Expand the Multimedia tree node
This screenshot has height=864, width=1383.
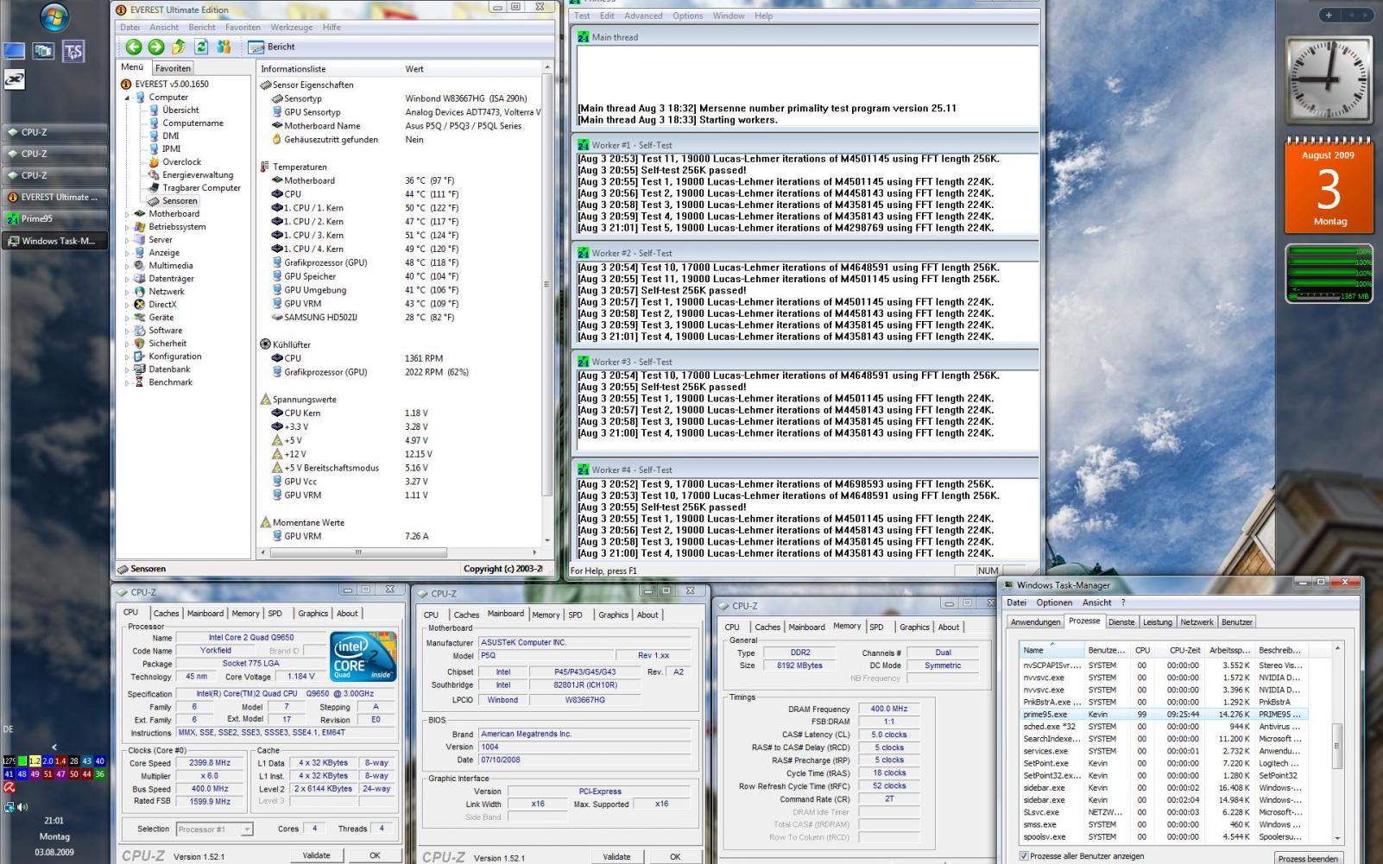tap(128, 266)
